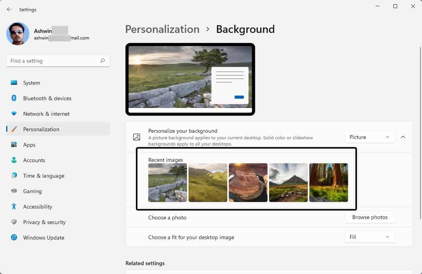
Task: Click the Personalization breadcrumb heading
Action: (x=162, y=29)
